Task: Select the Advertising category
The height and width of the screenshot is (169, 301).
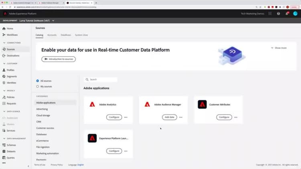Action: pos(42,109)
